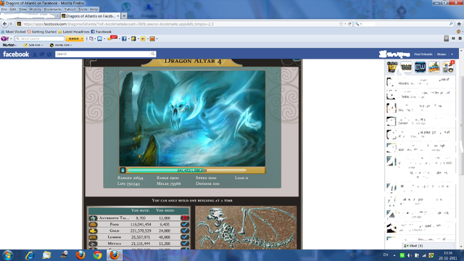Open Norton Safe Web dropdown
464x261 pixels.
33,45
